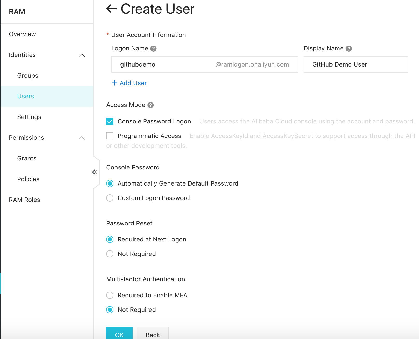Confirm user creation with OK button

(x=119, y=333)
